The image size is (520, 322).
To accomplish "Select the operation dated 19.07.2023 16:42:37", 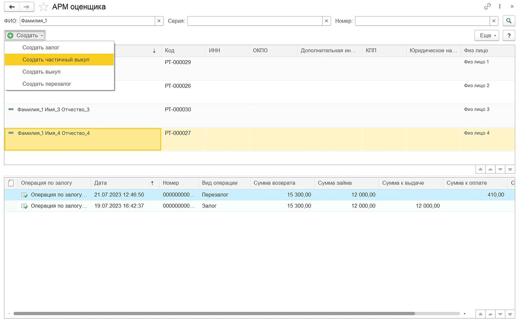I will (260, 206).
